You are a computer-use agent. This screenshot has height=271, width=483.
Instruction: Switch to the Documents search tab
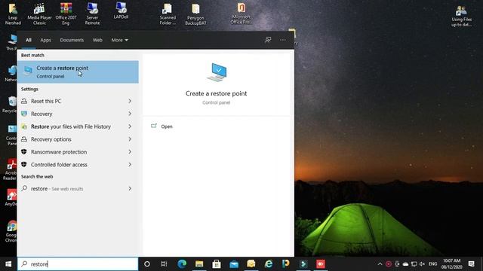[72, 40]
